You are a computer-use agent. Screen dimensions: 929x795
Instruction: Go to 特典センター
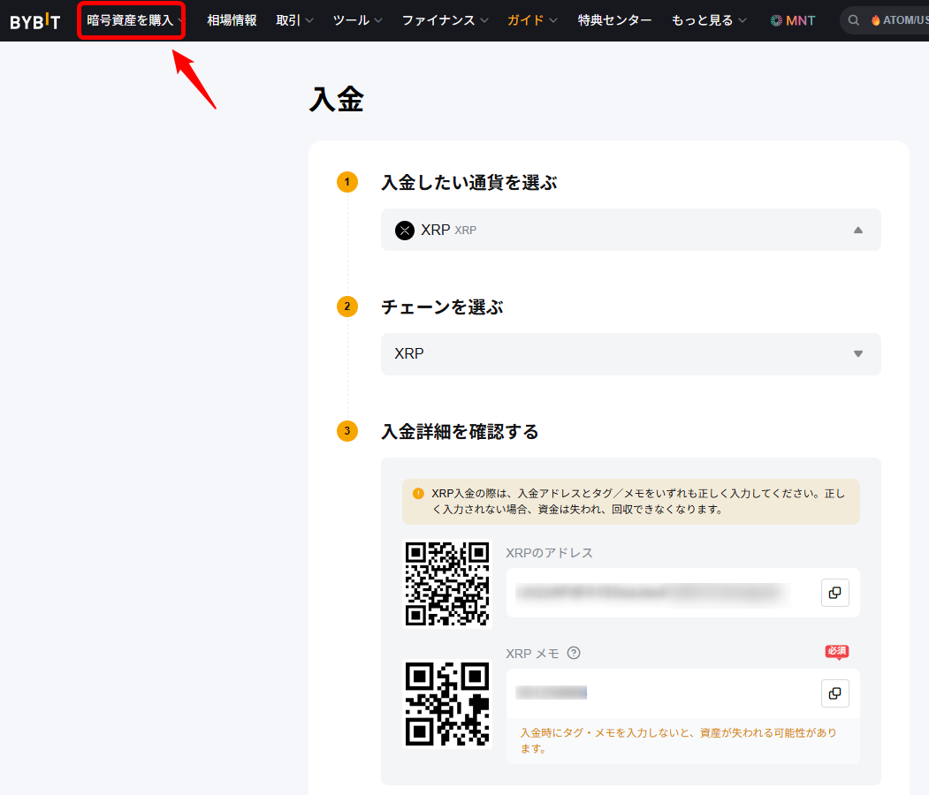614,20
